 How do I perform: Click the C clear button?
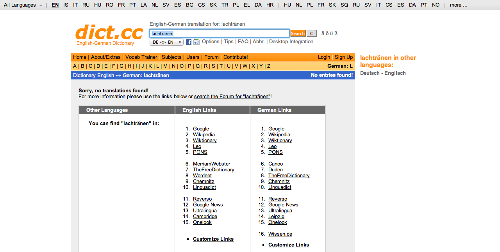point(311,33)
